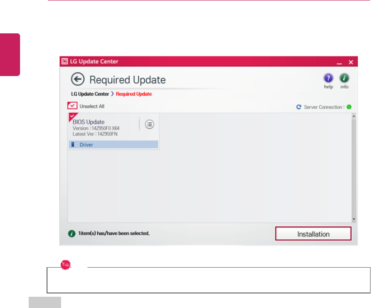
Task: Click the green info icon beside selection status
Action: (x=71, y=234)
